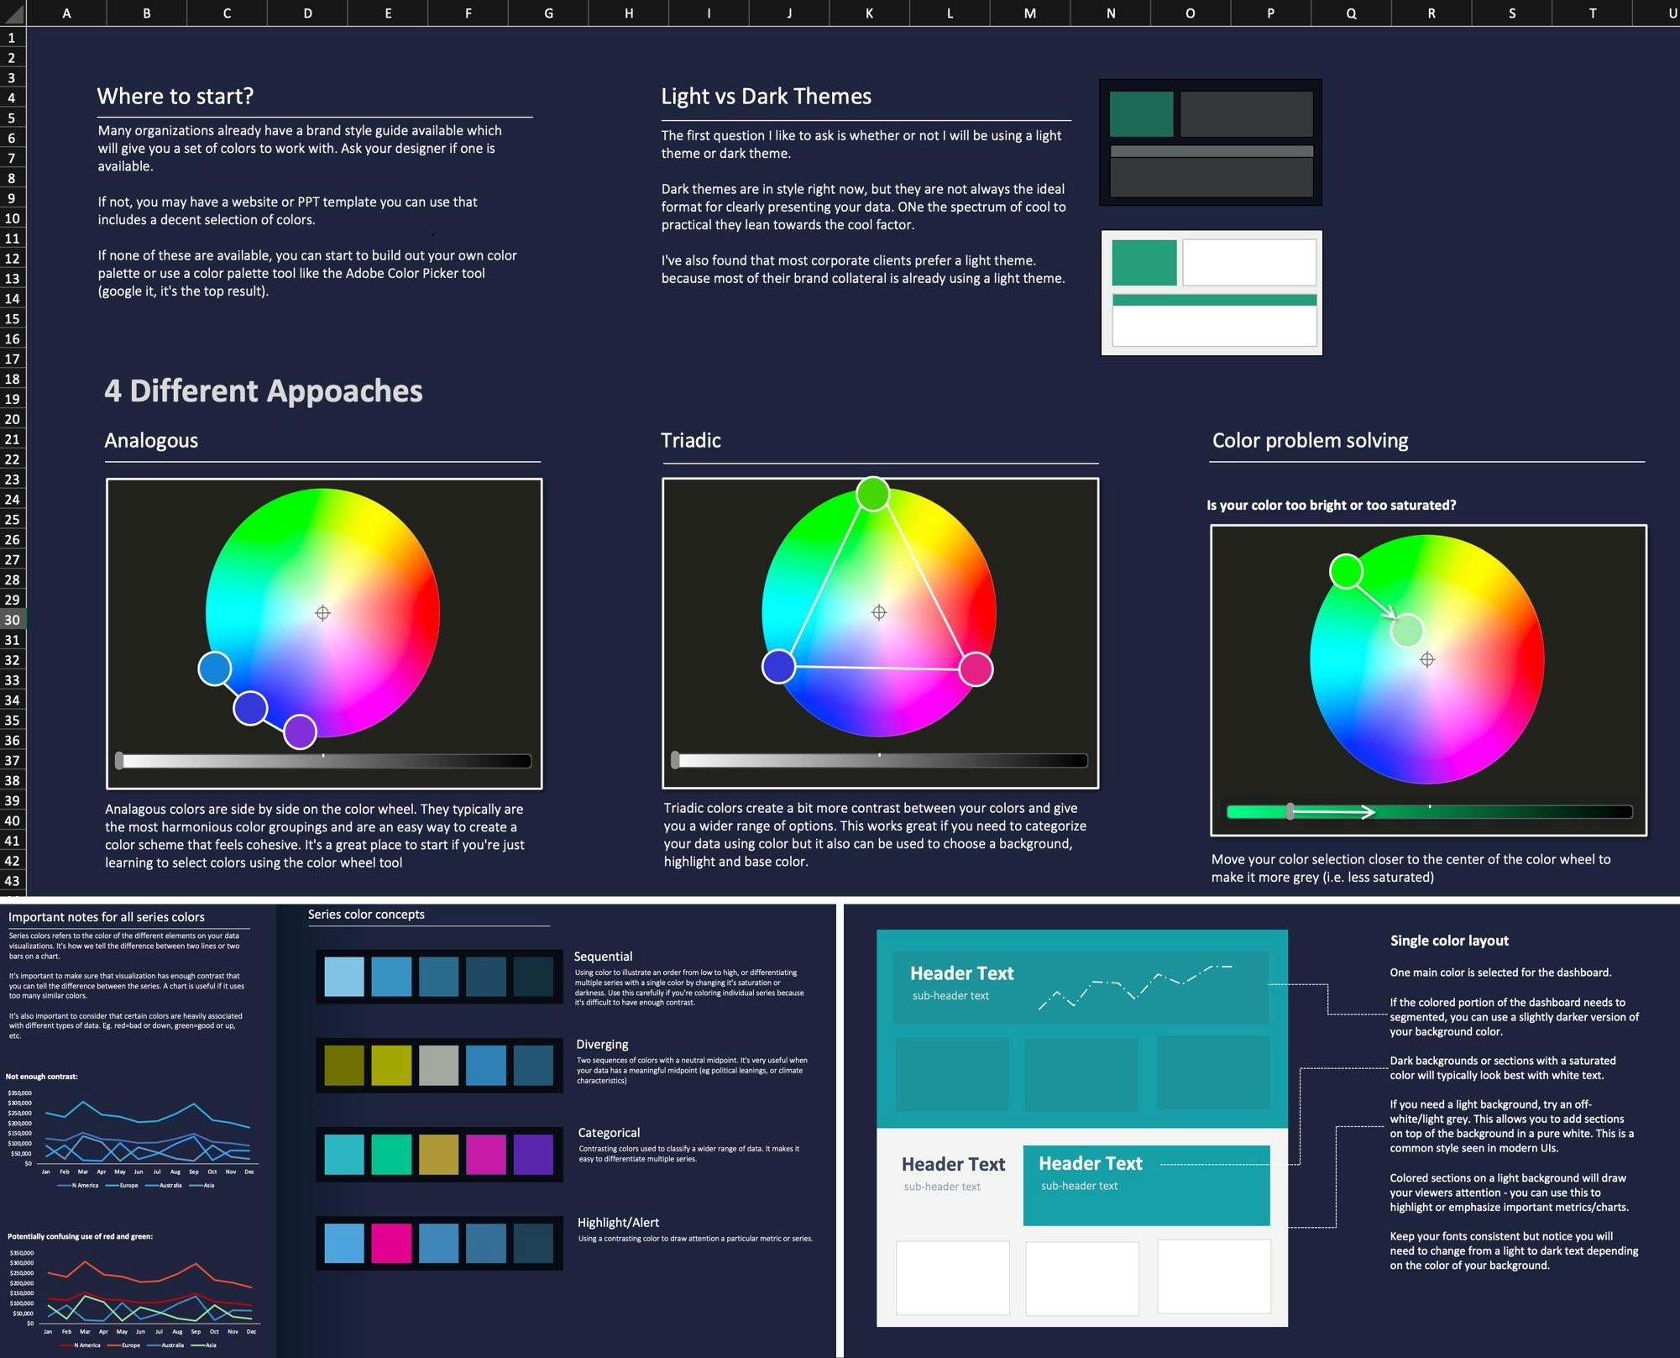Select the grey midpoint swatch in the Diverging palette
The image size is (1680, 1358).
coord(440,1065)
